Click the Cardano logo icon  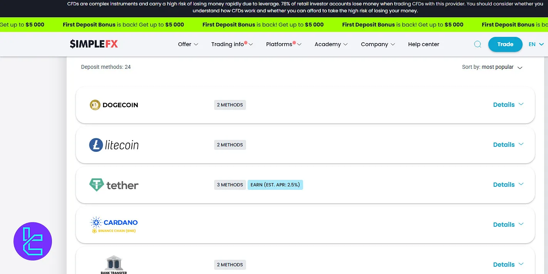pos(96,222)
